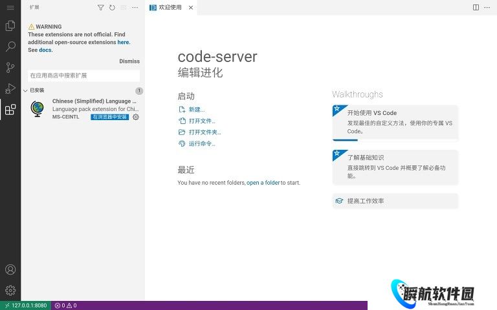497x310 pixels.
Task: Clear extensions search results icon
Action: pos(124,8)
